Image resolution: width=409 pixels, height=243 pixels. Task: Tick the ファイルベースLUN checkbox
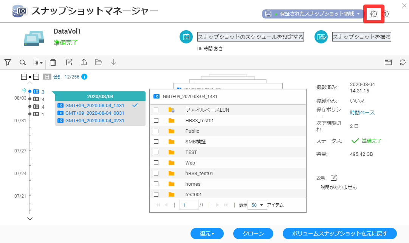(x=156, y=110)
